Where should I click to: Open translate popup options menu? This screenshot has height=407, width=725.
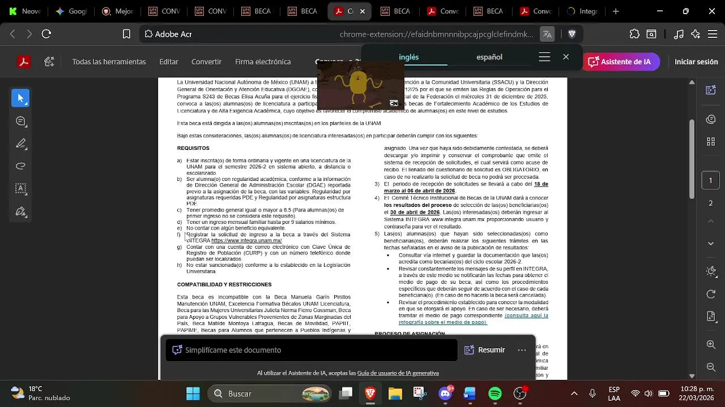tap(544, 57)
